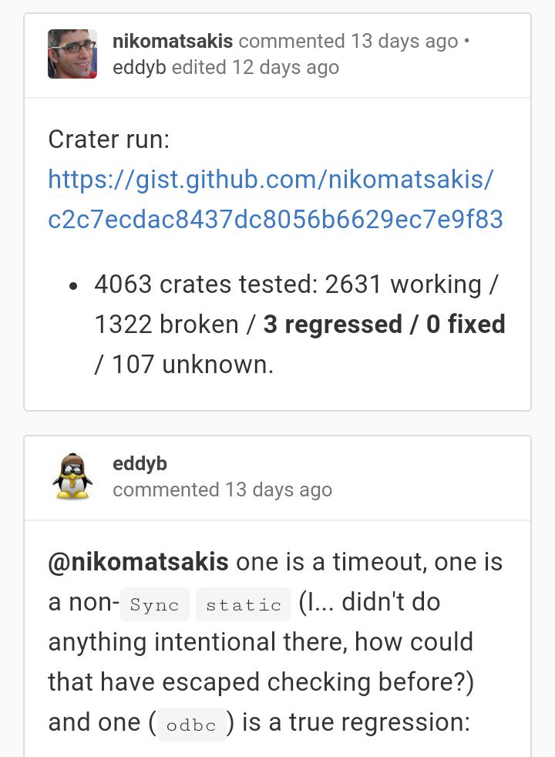Click the 'Sync' inline code snippet
555x757 pixels.
pyautogui.click(x=154, y=604)
